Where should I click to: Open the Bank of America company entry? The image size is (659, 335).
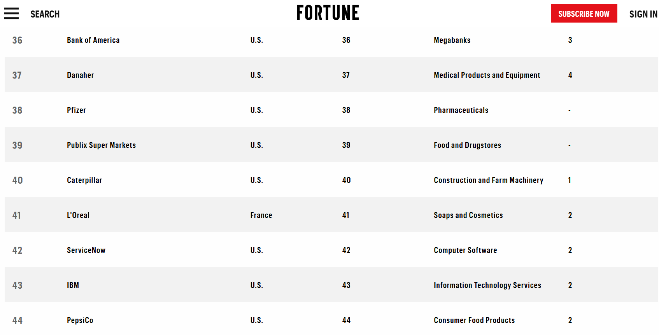[93, 40]
